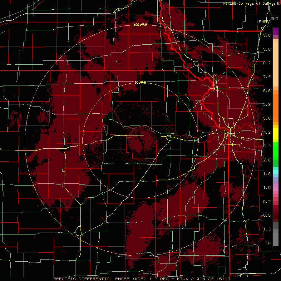The image size is (281, 281).
Task: Click the 8.2 scale value
Action: pyautogui.click(x=267, y=63)
